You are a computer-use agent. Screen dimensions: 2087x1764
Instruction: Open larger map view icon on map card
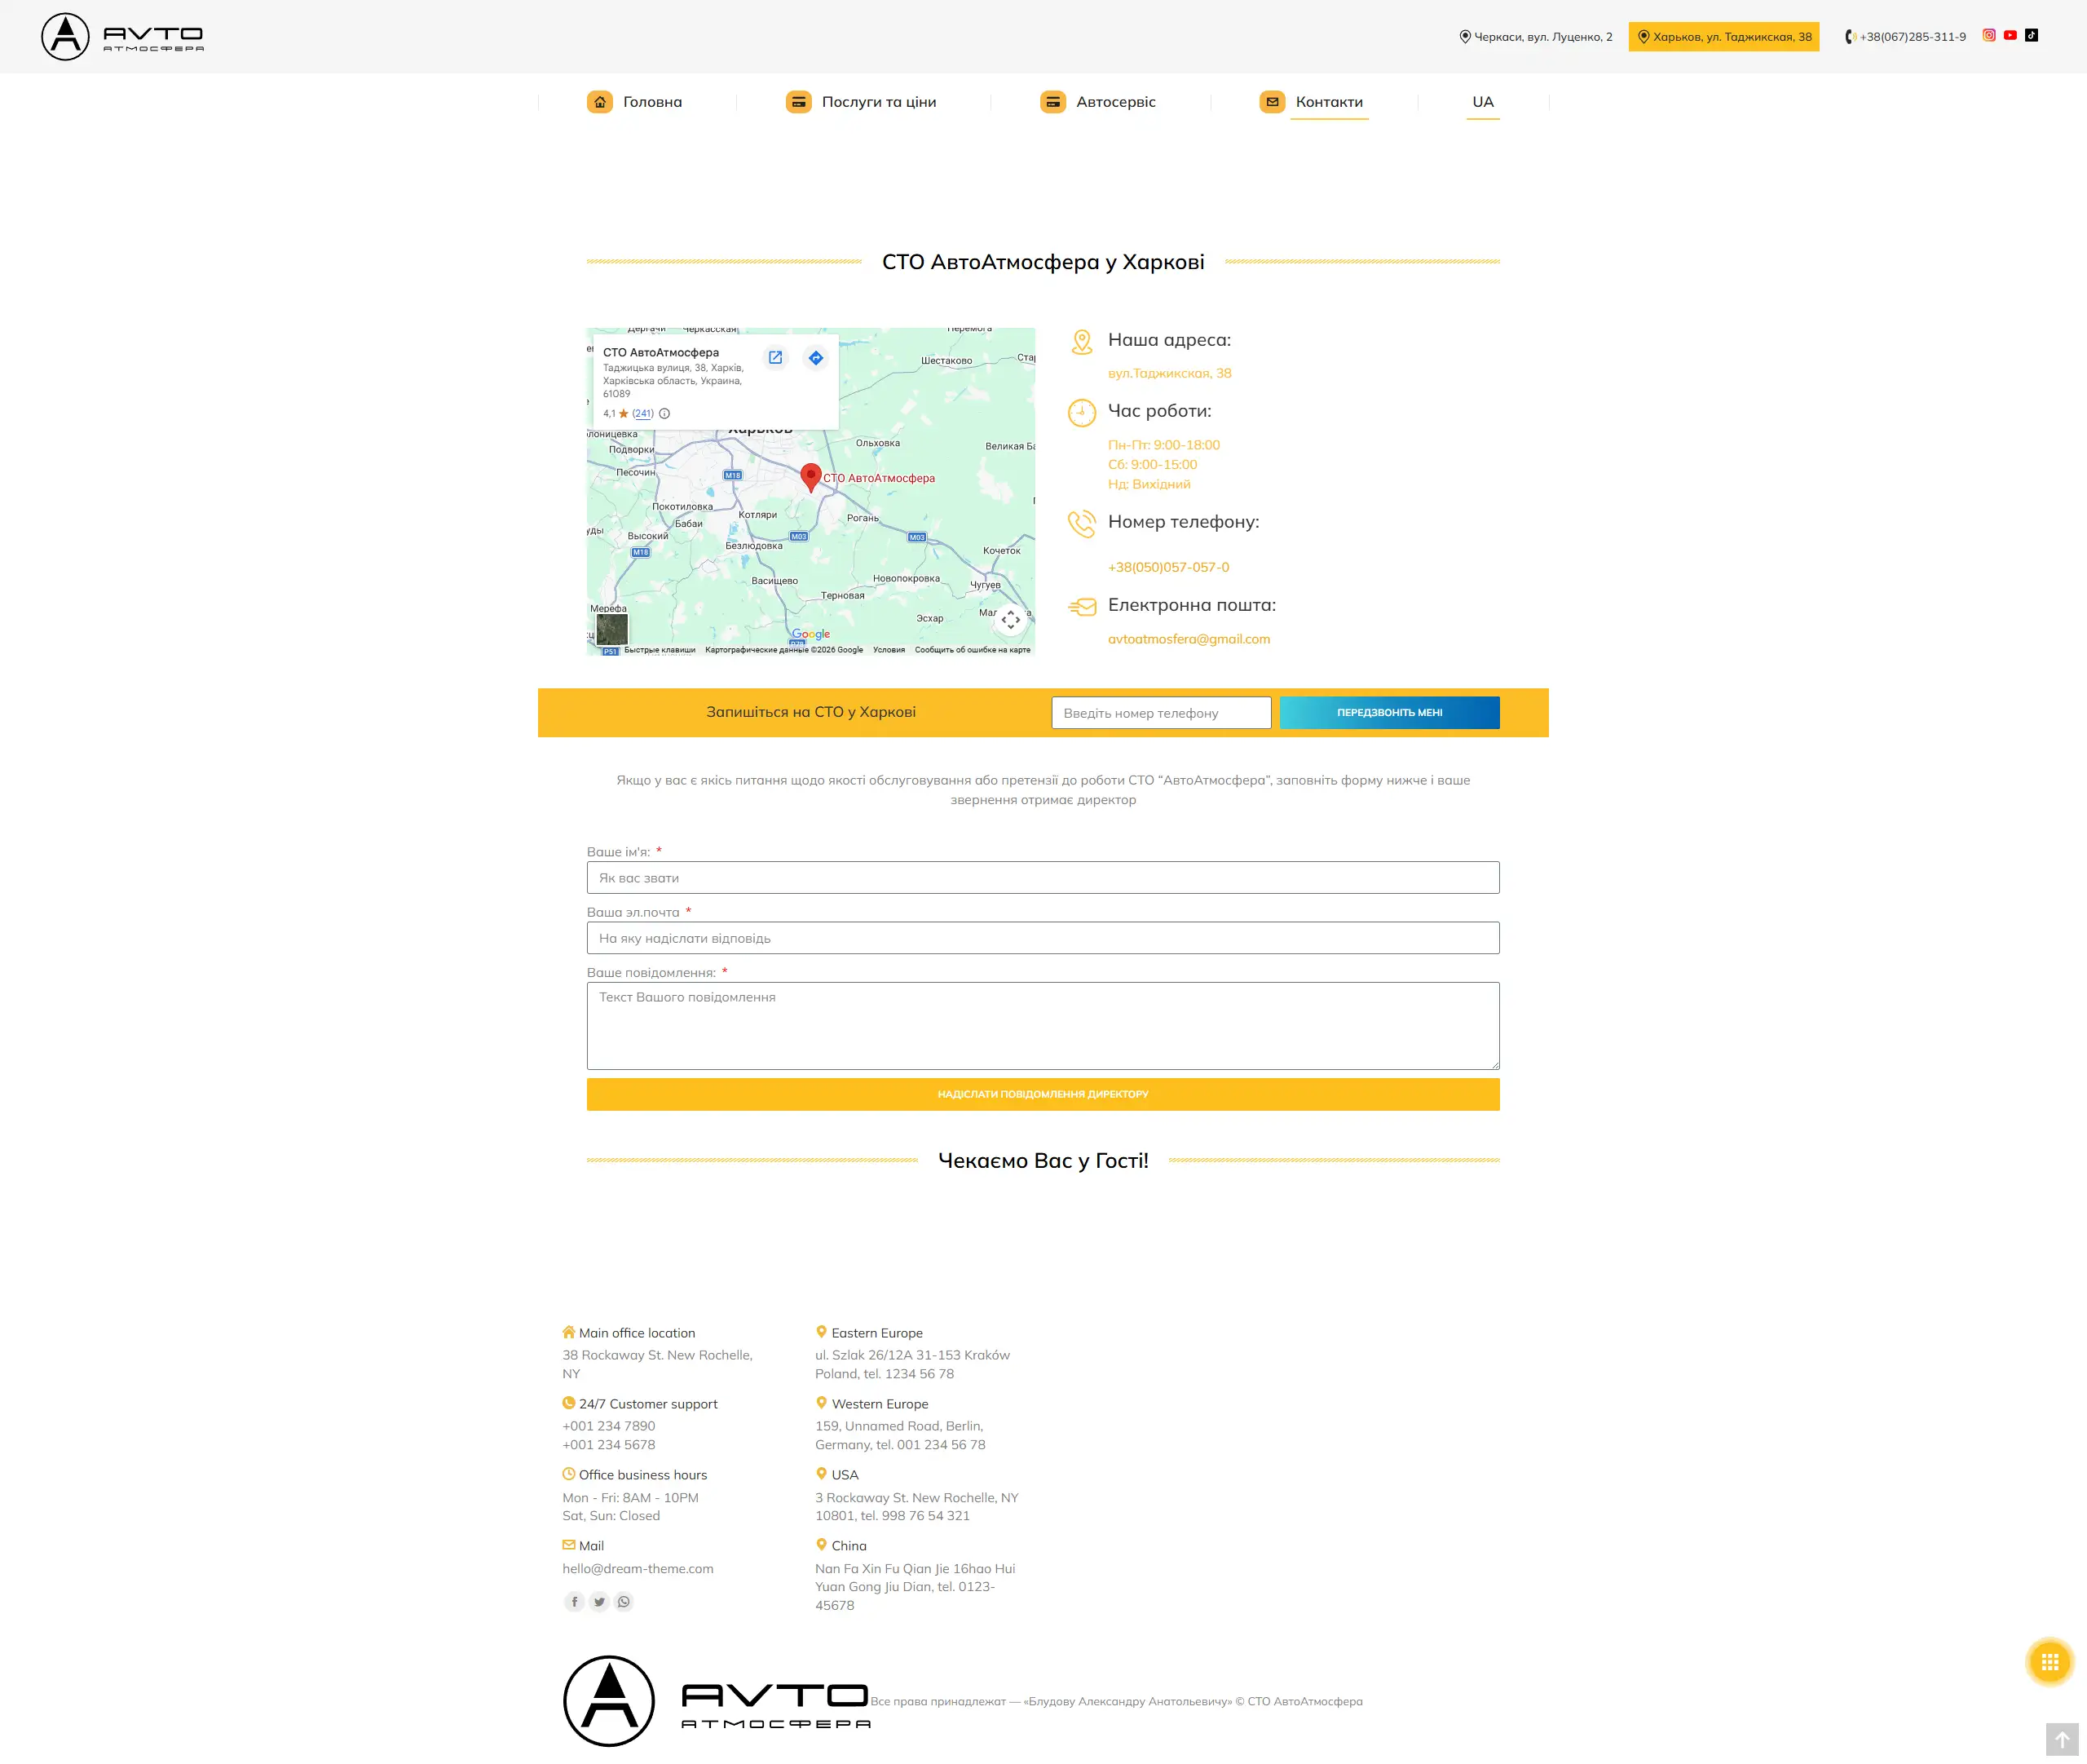(x=774, y=357)
